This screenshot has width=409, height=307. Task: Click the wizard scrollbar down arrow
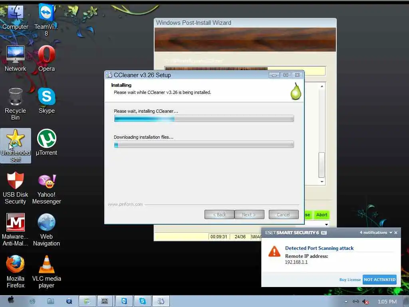tap(322, 182)
